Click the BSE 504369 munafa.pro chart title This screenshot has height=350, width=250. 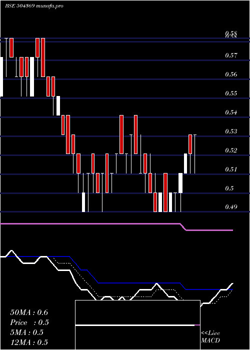pos(34,6)
